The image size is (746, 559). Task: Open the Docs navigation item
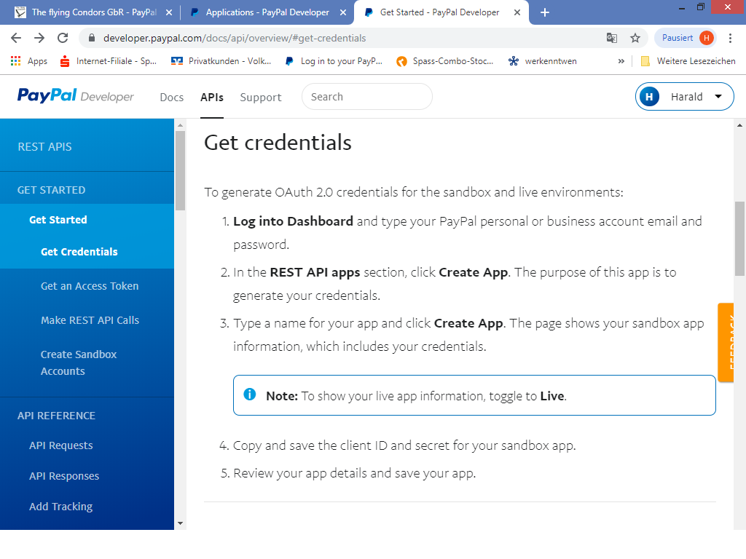(172, 98)
